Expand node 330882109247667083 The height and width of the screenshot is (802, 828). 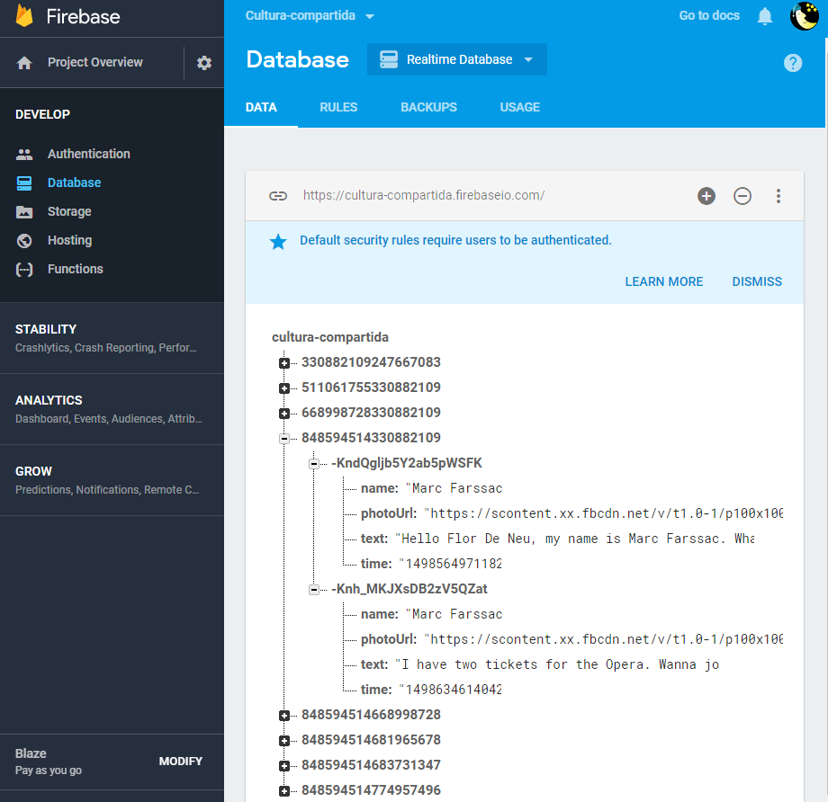(284, 363)
